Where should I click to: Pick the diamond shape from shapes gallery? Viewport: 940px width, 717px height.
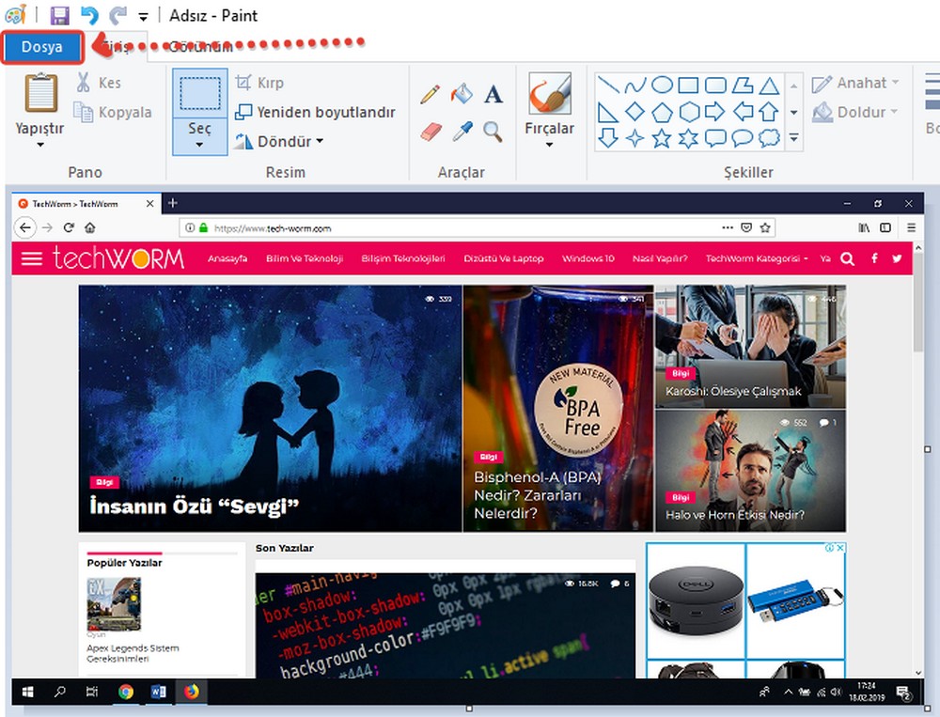[x=635, y=112]
